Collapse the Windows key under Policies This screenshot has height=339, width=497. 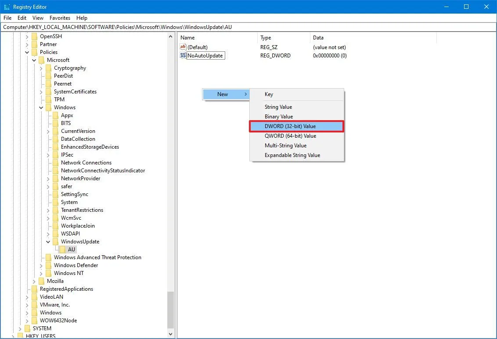(41, 107)
